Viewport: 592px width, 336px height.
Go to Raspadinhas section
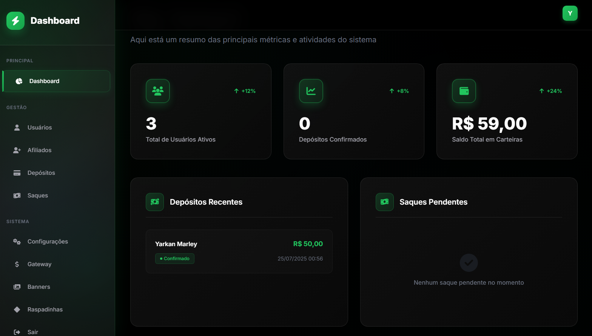(45, 310)
